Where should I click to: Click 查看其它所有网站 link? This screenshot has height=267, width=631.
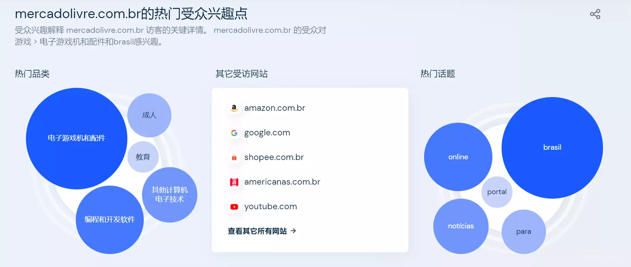257,231
